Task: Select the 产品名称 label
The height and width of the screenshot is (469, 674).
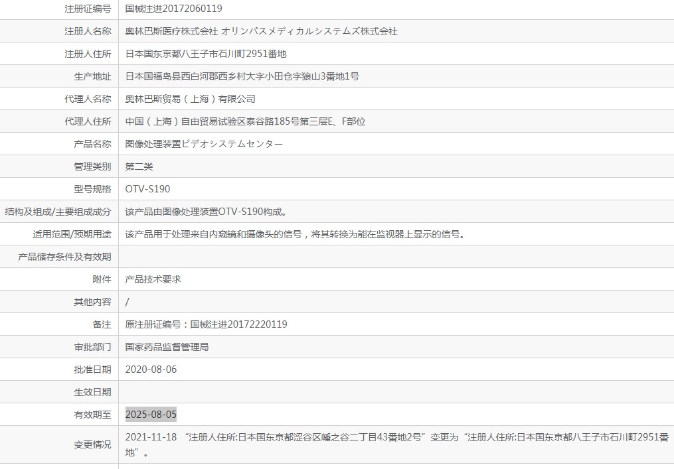Action: [x=92, y=144]
